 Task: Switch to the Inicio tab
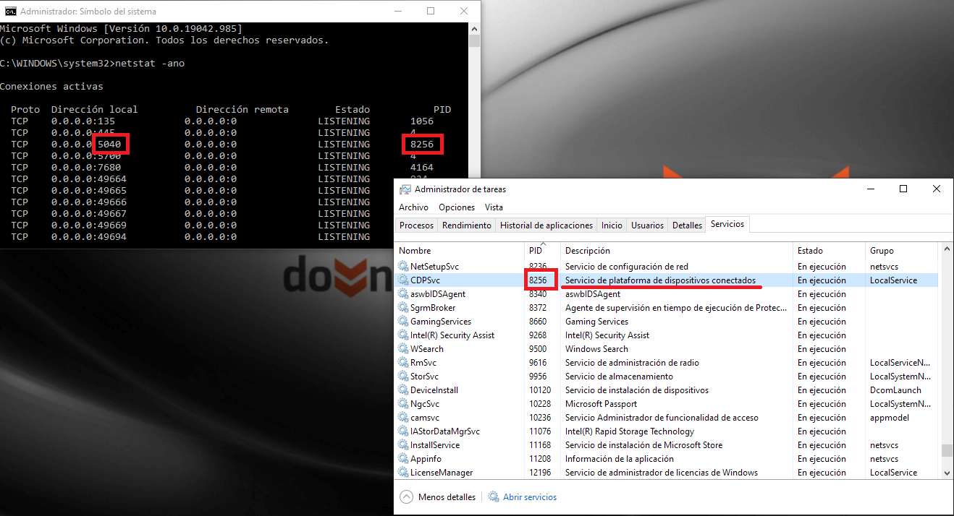click(x=612, y=225)
